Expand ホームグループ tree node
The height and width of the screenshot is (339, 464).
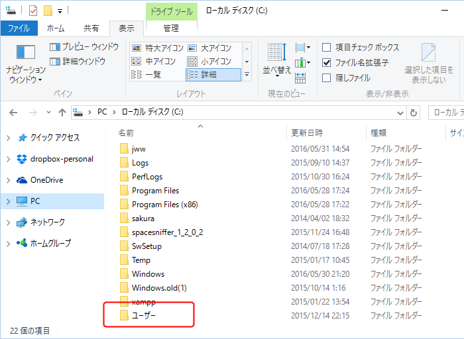coord(8,244)
